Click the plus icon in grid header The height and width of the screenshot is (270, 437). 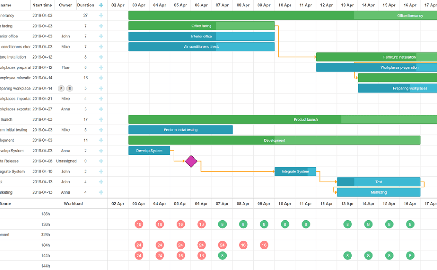[x=101, y=5]
